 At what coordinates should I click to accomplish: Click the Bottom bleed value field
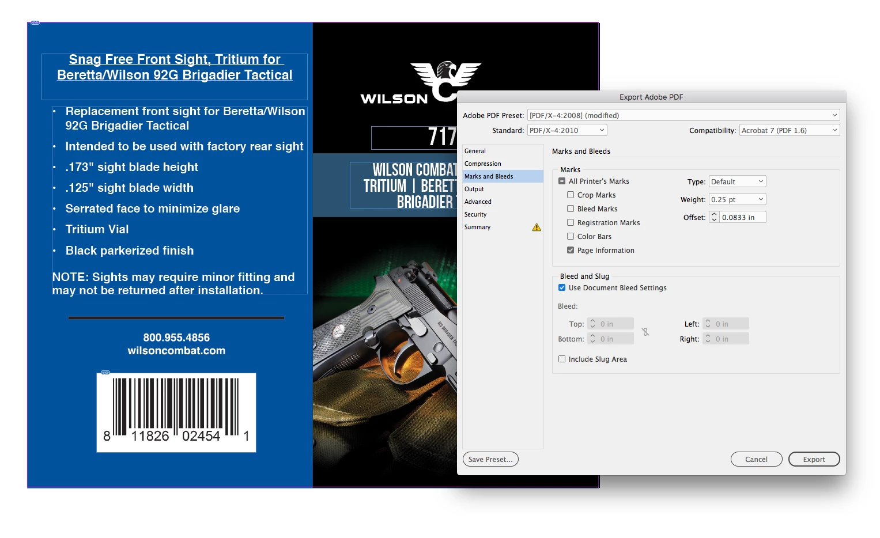615,339
